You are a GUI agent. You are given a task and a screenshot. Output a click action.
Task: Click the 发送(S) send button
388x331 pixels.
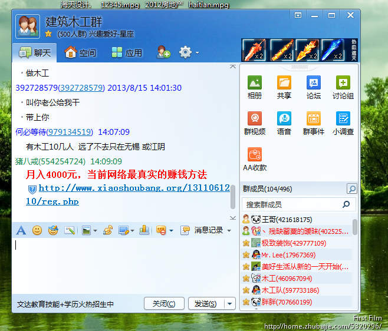pos(206,303)
